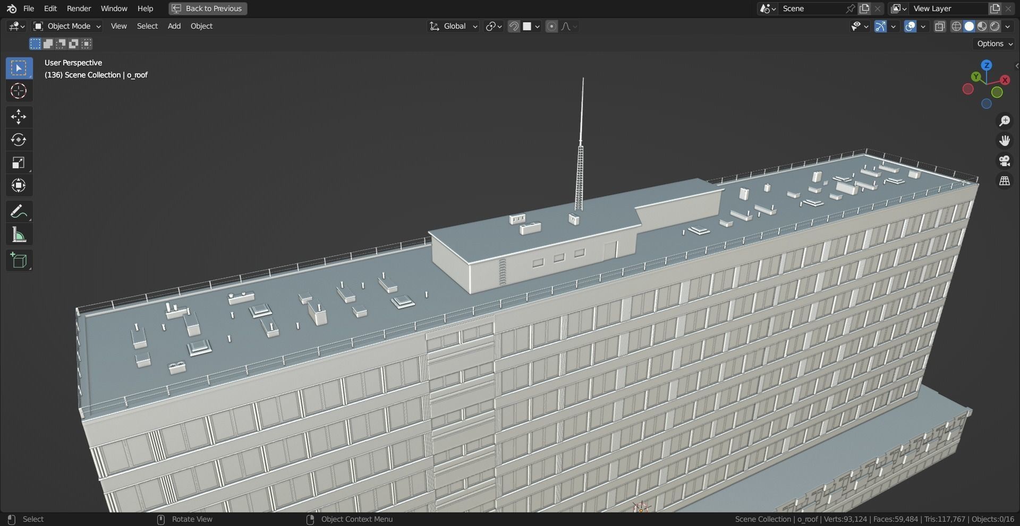The image size is (1020, 526).
Task: Browse view layers with layer selector icon
Action: click(x=898, y=8)
